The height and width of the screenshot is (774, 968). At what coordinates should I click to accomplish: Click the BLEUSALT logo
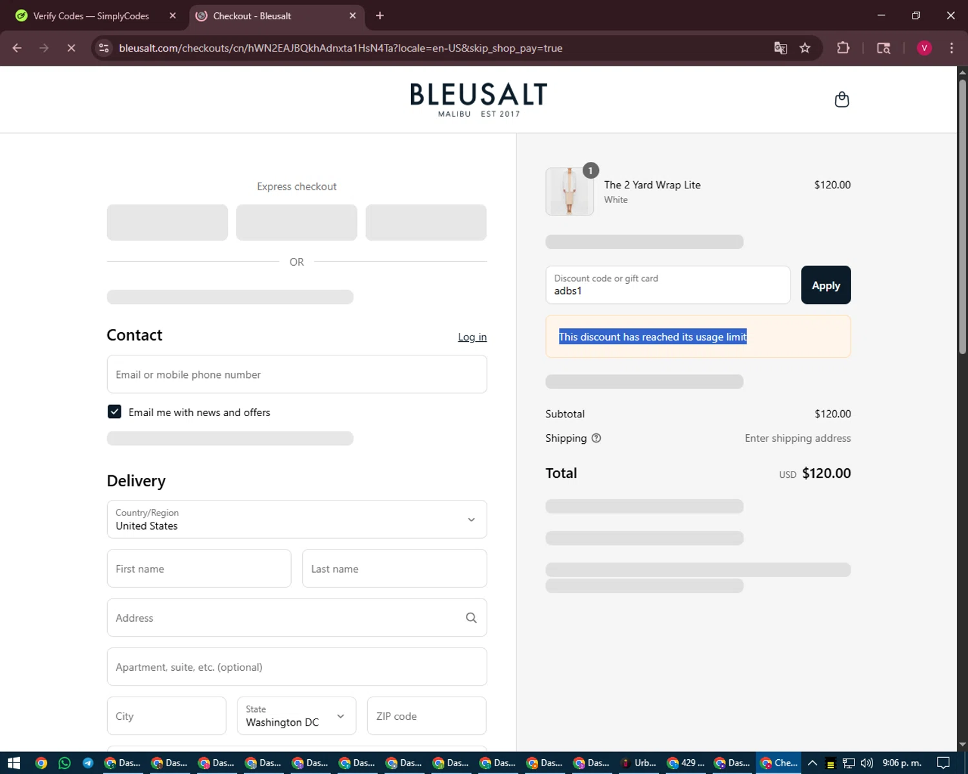[478, 99]
